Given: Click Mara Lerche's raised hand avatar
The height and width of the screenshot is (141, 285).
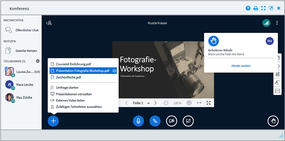Looking at the screenshot, I should point(9,84).
